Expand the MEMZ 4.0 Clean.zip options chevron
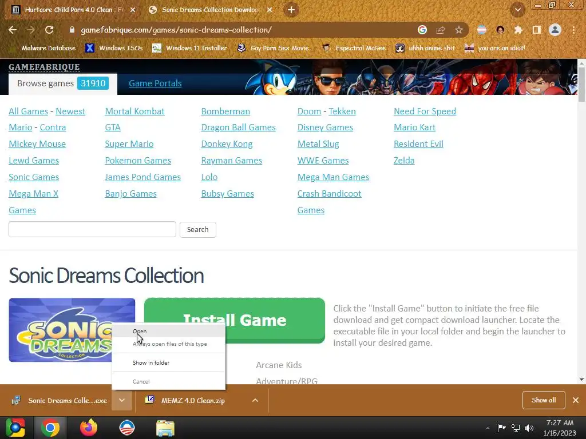The width and height of the screenshot is (586, 439). pos(255,400)
